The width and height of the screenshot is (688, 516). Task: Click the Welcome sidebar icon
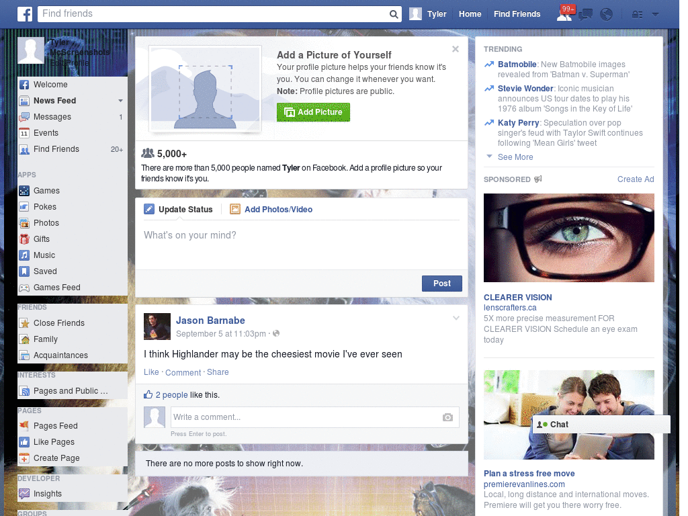(24, 85)
